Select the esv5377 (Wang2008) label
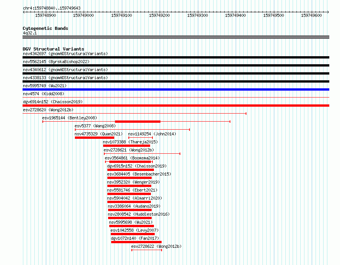 [x=95, y=126]
